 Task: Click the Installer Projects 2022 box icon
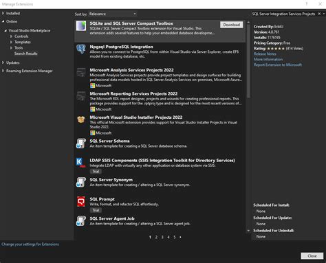click(81, 119)
